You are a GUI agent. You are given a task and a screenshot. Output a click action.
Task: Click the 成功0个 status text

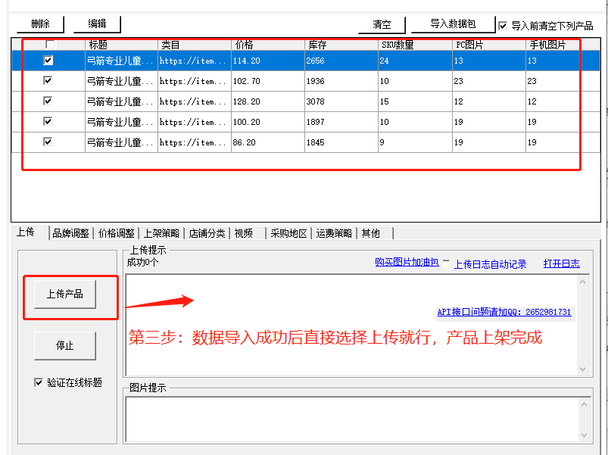pos(142,263)
